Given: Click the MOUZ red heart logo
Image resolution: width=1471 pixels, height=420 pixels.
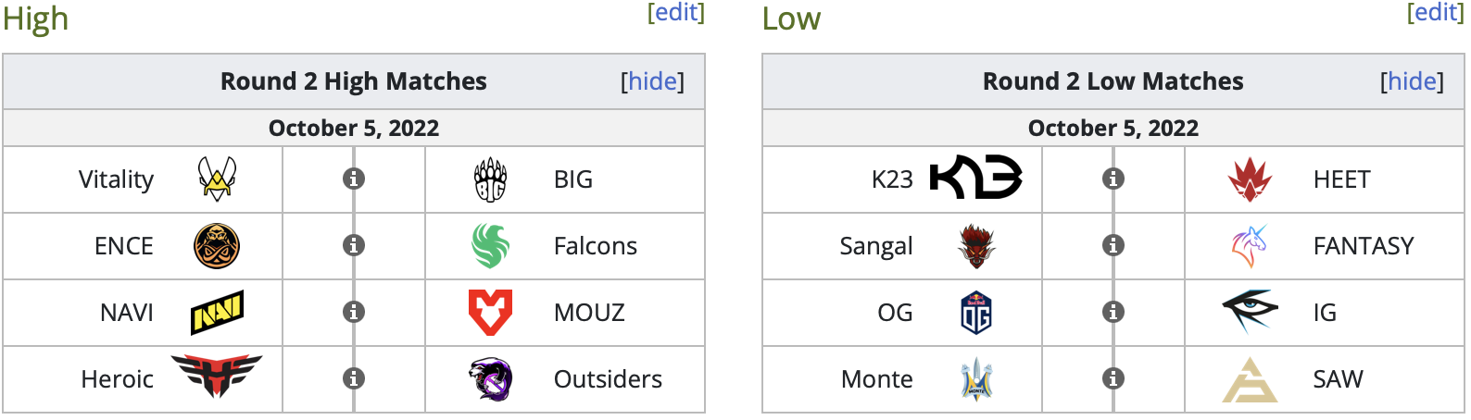Looking at the screenshot, I should click(490, 313).
